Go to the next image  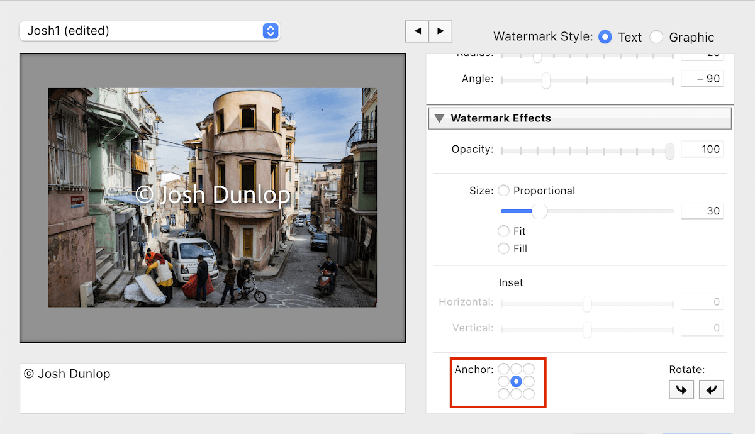440,31
